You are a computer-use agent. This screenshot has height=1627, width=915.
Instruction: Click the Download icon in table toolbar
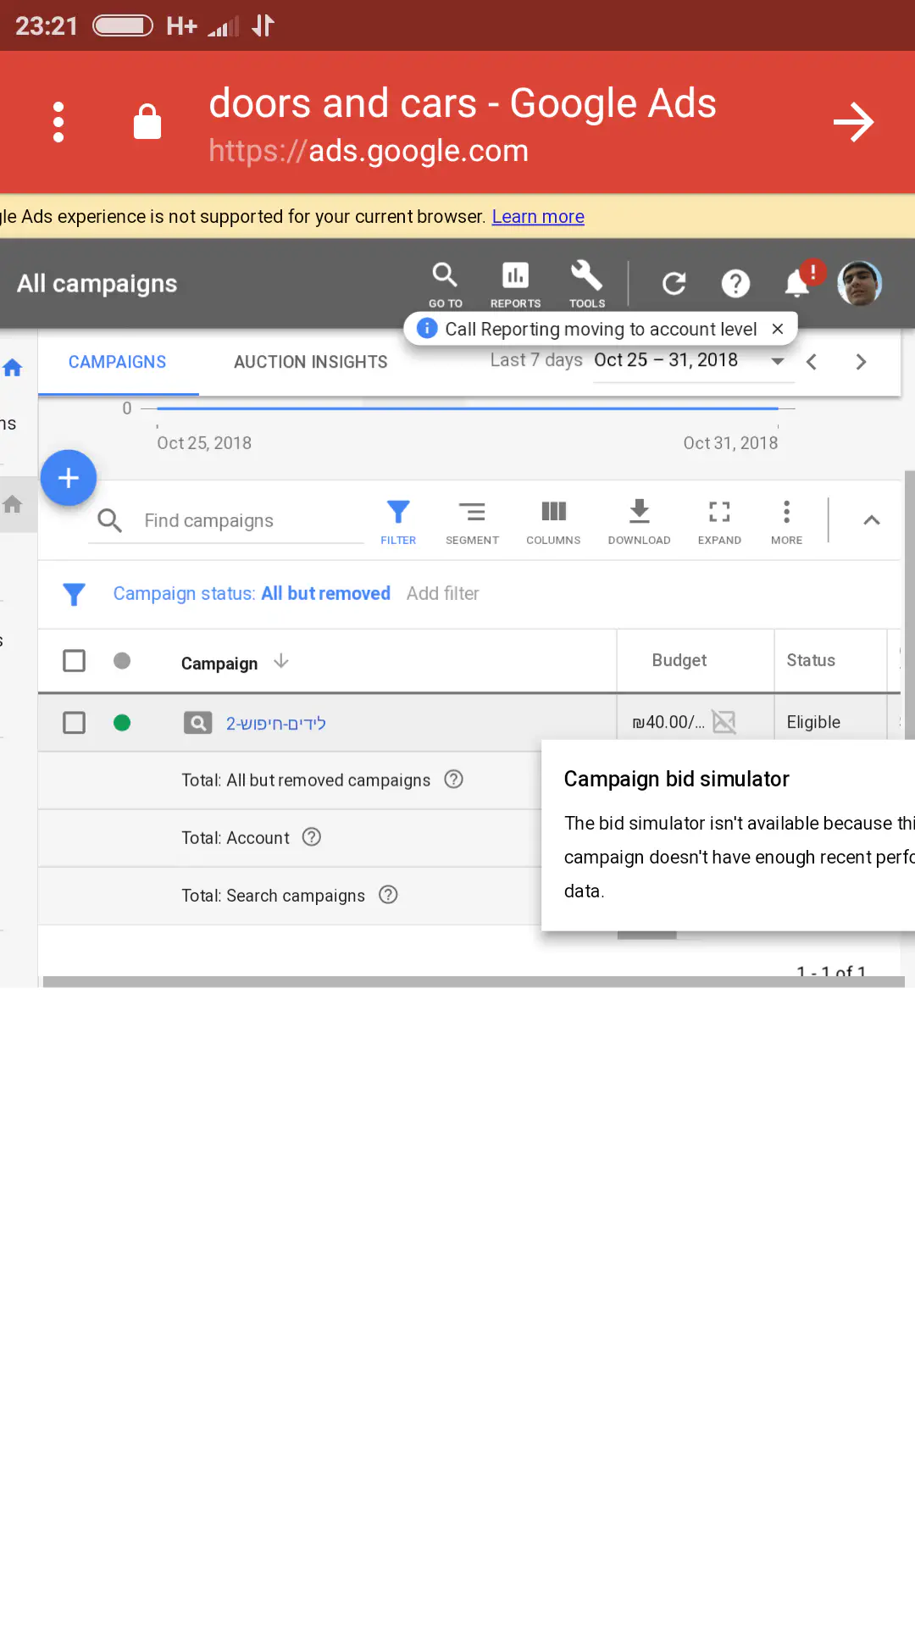click(639, 520)
